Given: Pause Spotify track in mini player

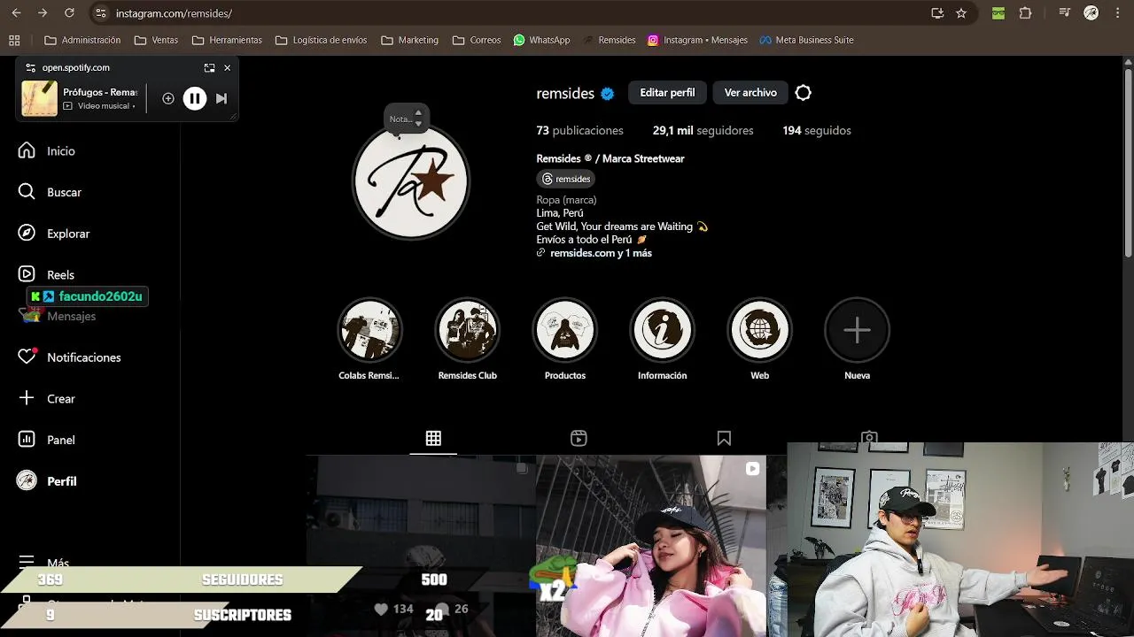Looking at the screenshot, I should (195, 98).
